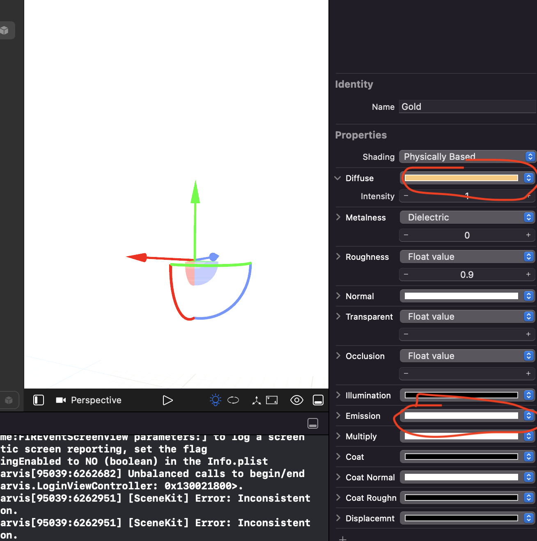This screenshot has width=537, height=541.
Task: Click the object library cube icon
Action: (x=5, y=30)
